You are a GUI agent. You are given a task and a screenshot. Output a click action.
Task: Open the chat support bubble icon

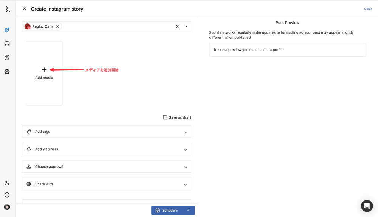[367, 206]
